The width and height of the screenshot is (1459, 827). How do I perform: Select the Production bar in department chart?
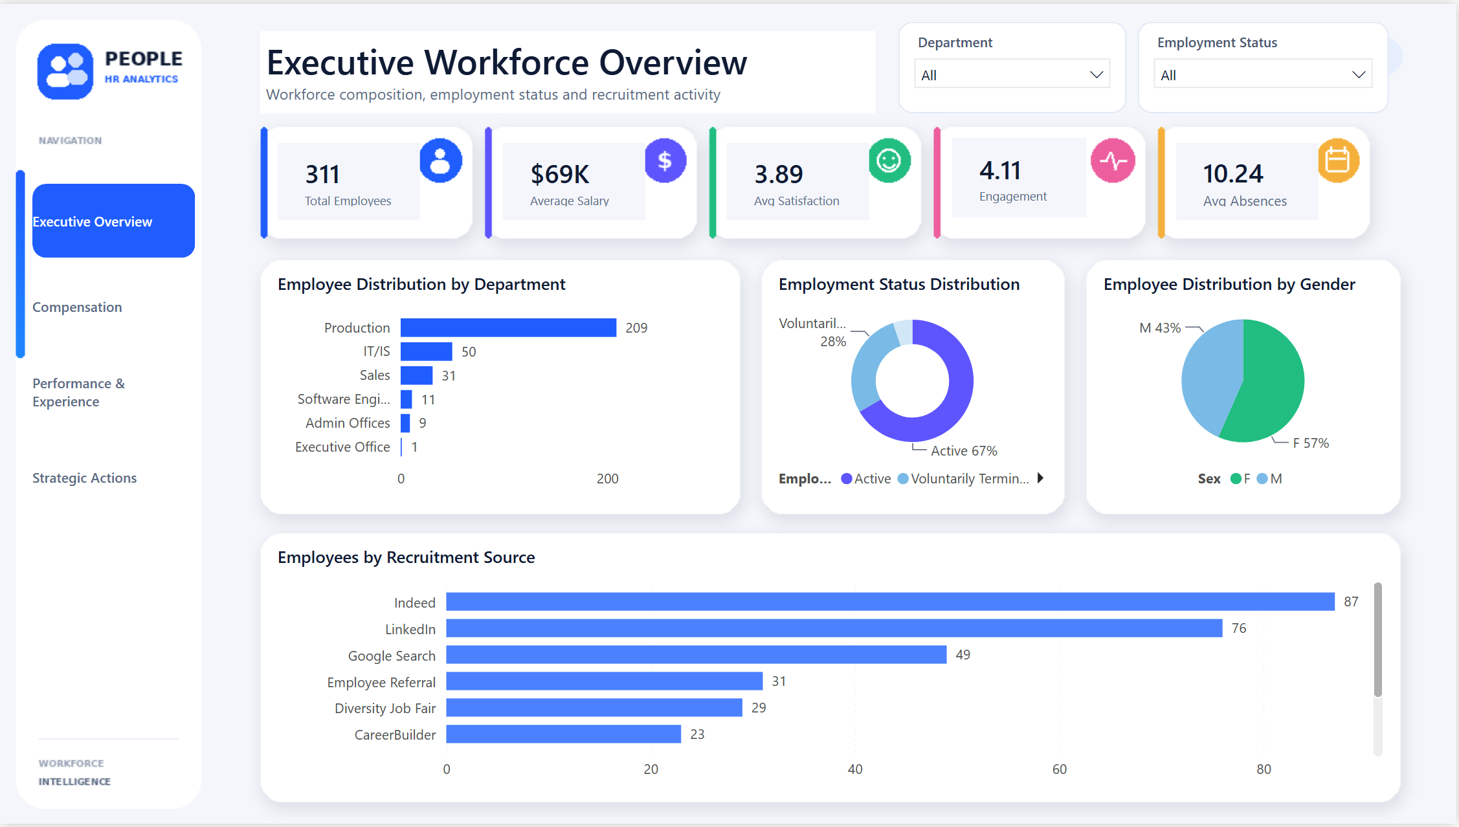[x=508, y=327]
